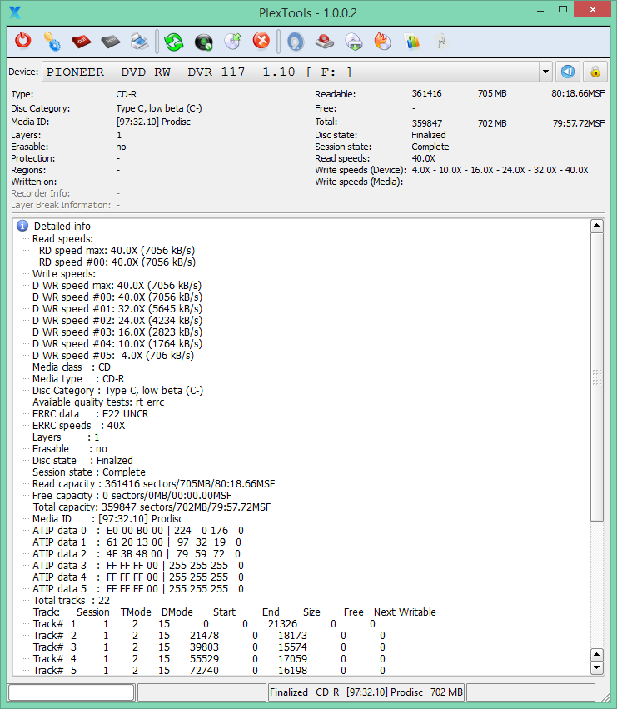
Task: Click the disc with down arrow icon
Action: 354,42
